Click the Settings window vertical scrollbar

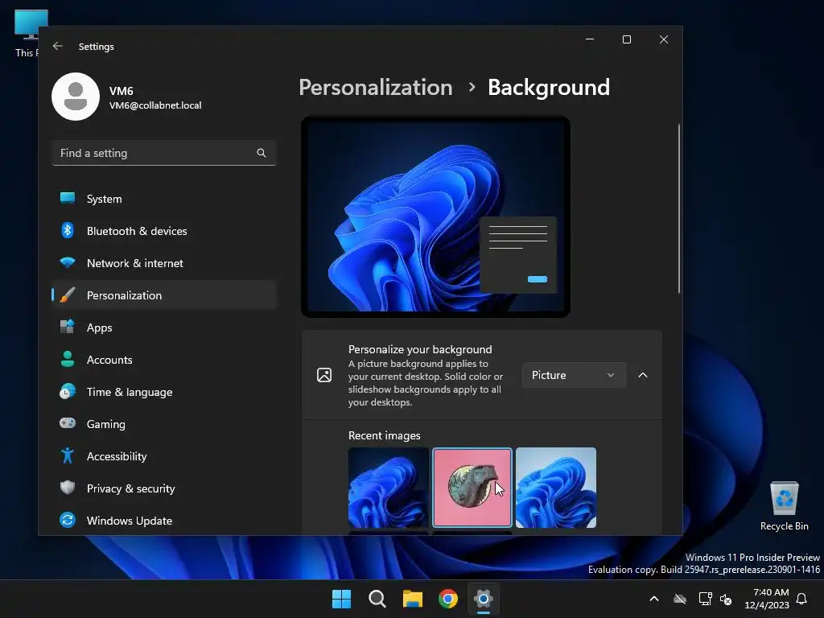[x=679, y=208]
